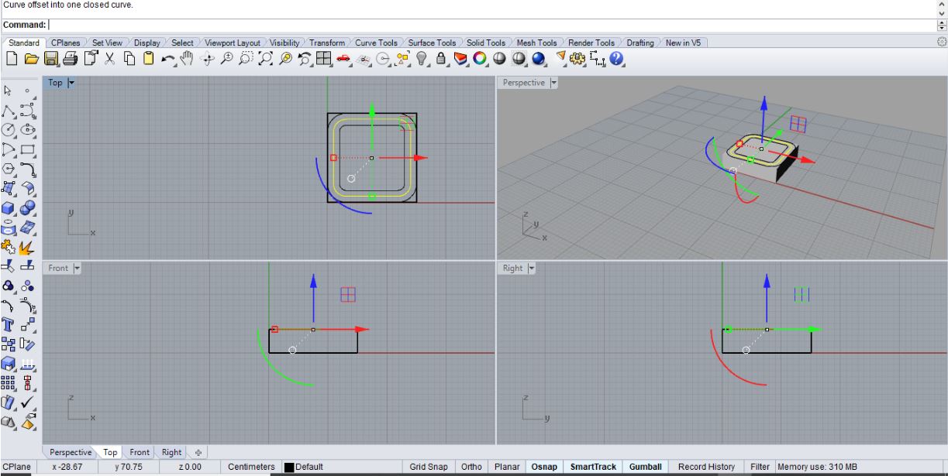Viewport: 948px width, 476px height.
Task: Open Layers panel with layers icon
Action: tap(460, 58)
